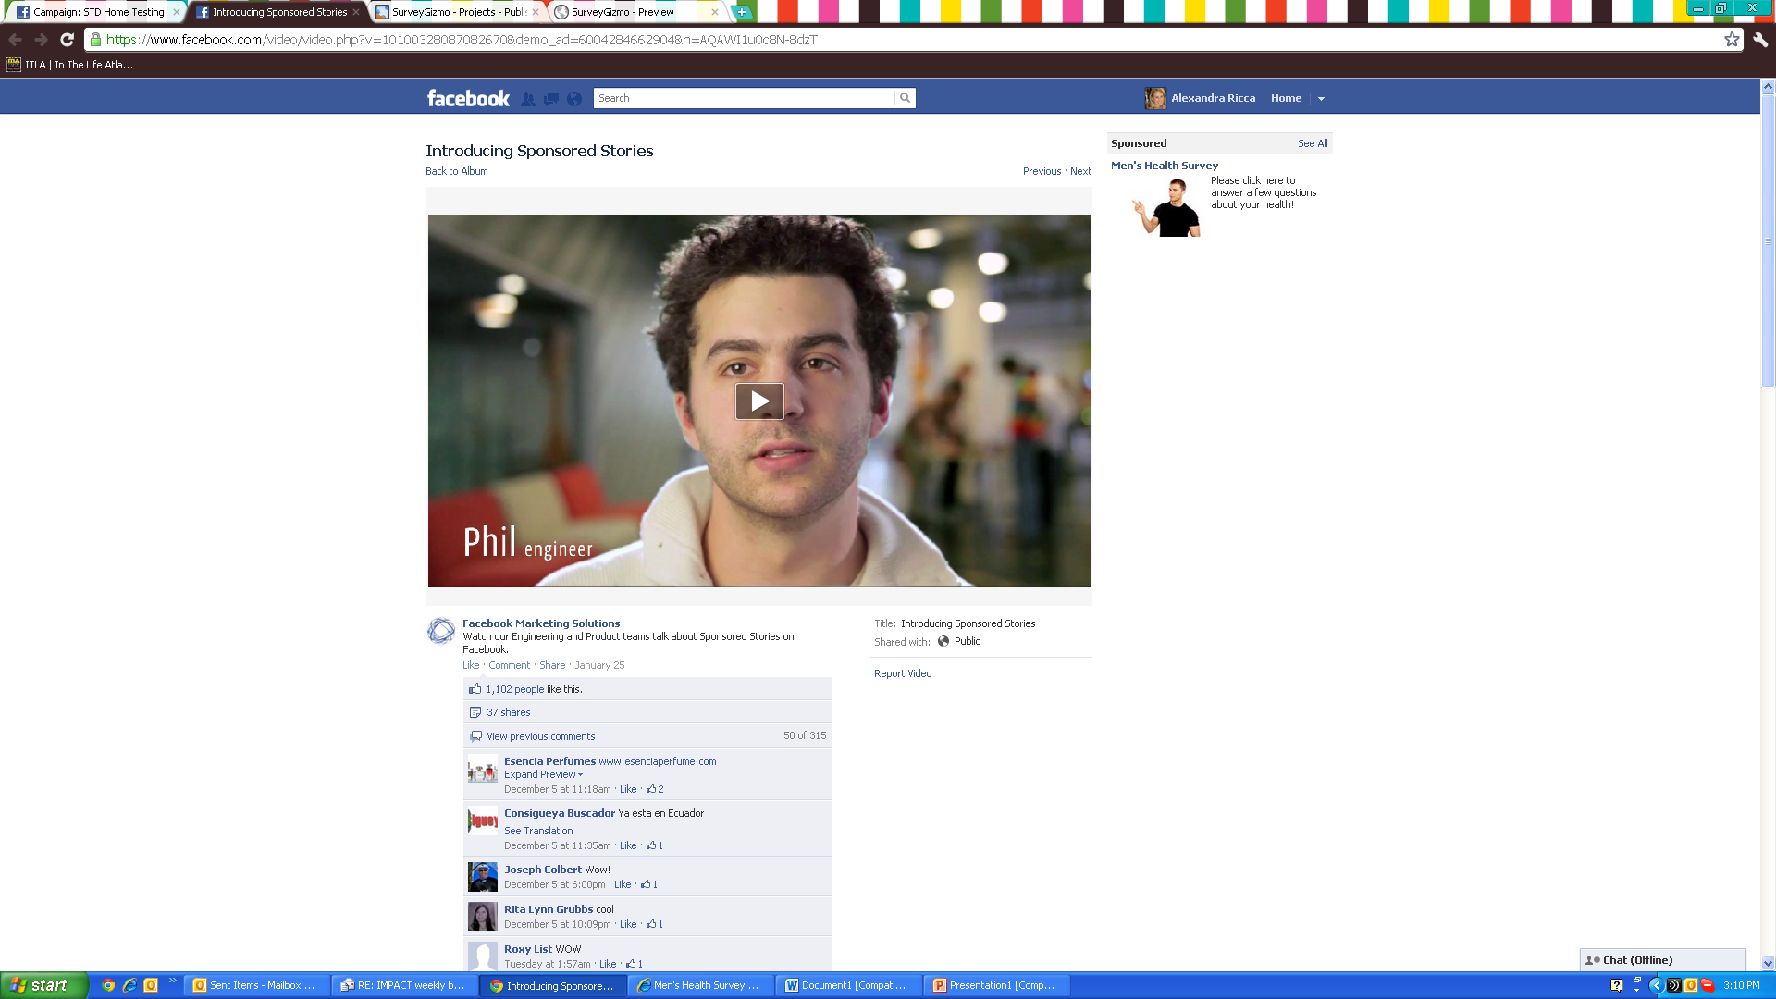The width and height of the screenshot is (1776, 999).
Task: Open the Facebook messages icon
Action: coord(551,99)
